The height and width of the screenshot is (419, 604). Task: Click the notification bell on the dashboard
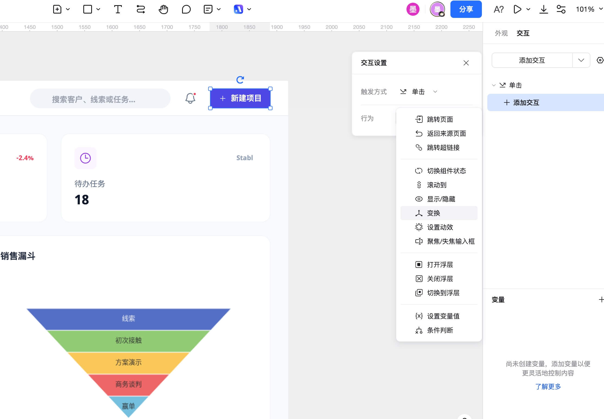tap(190, 98)
